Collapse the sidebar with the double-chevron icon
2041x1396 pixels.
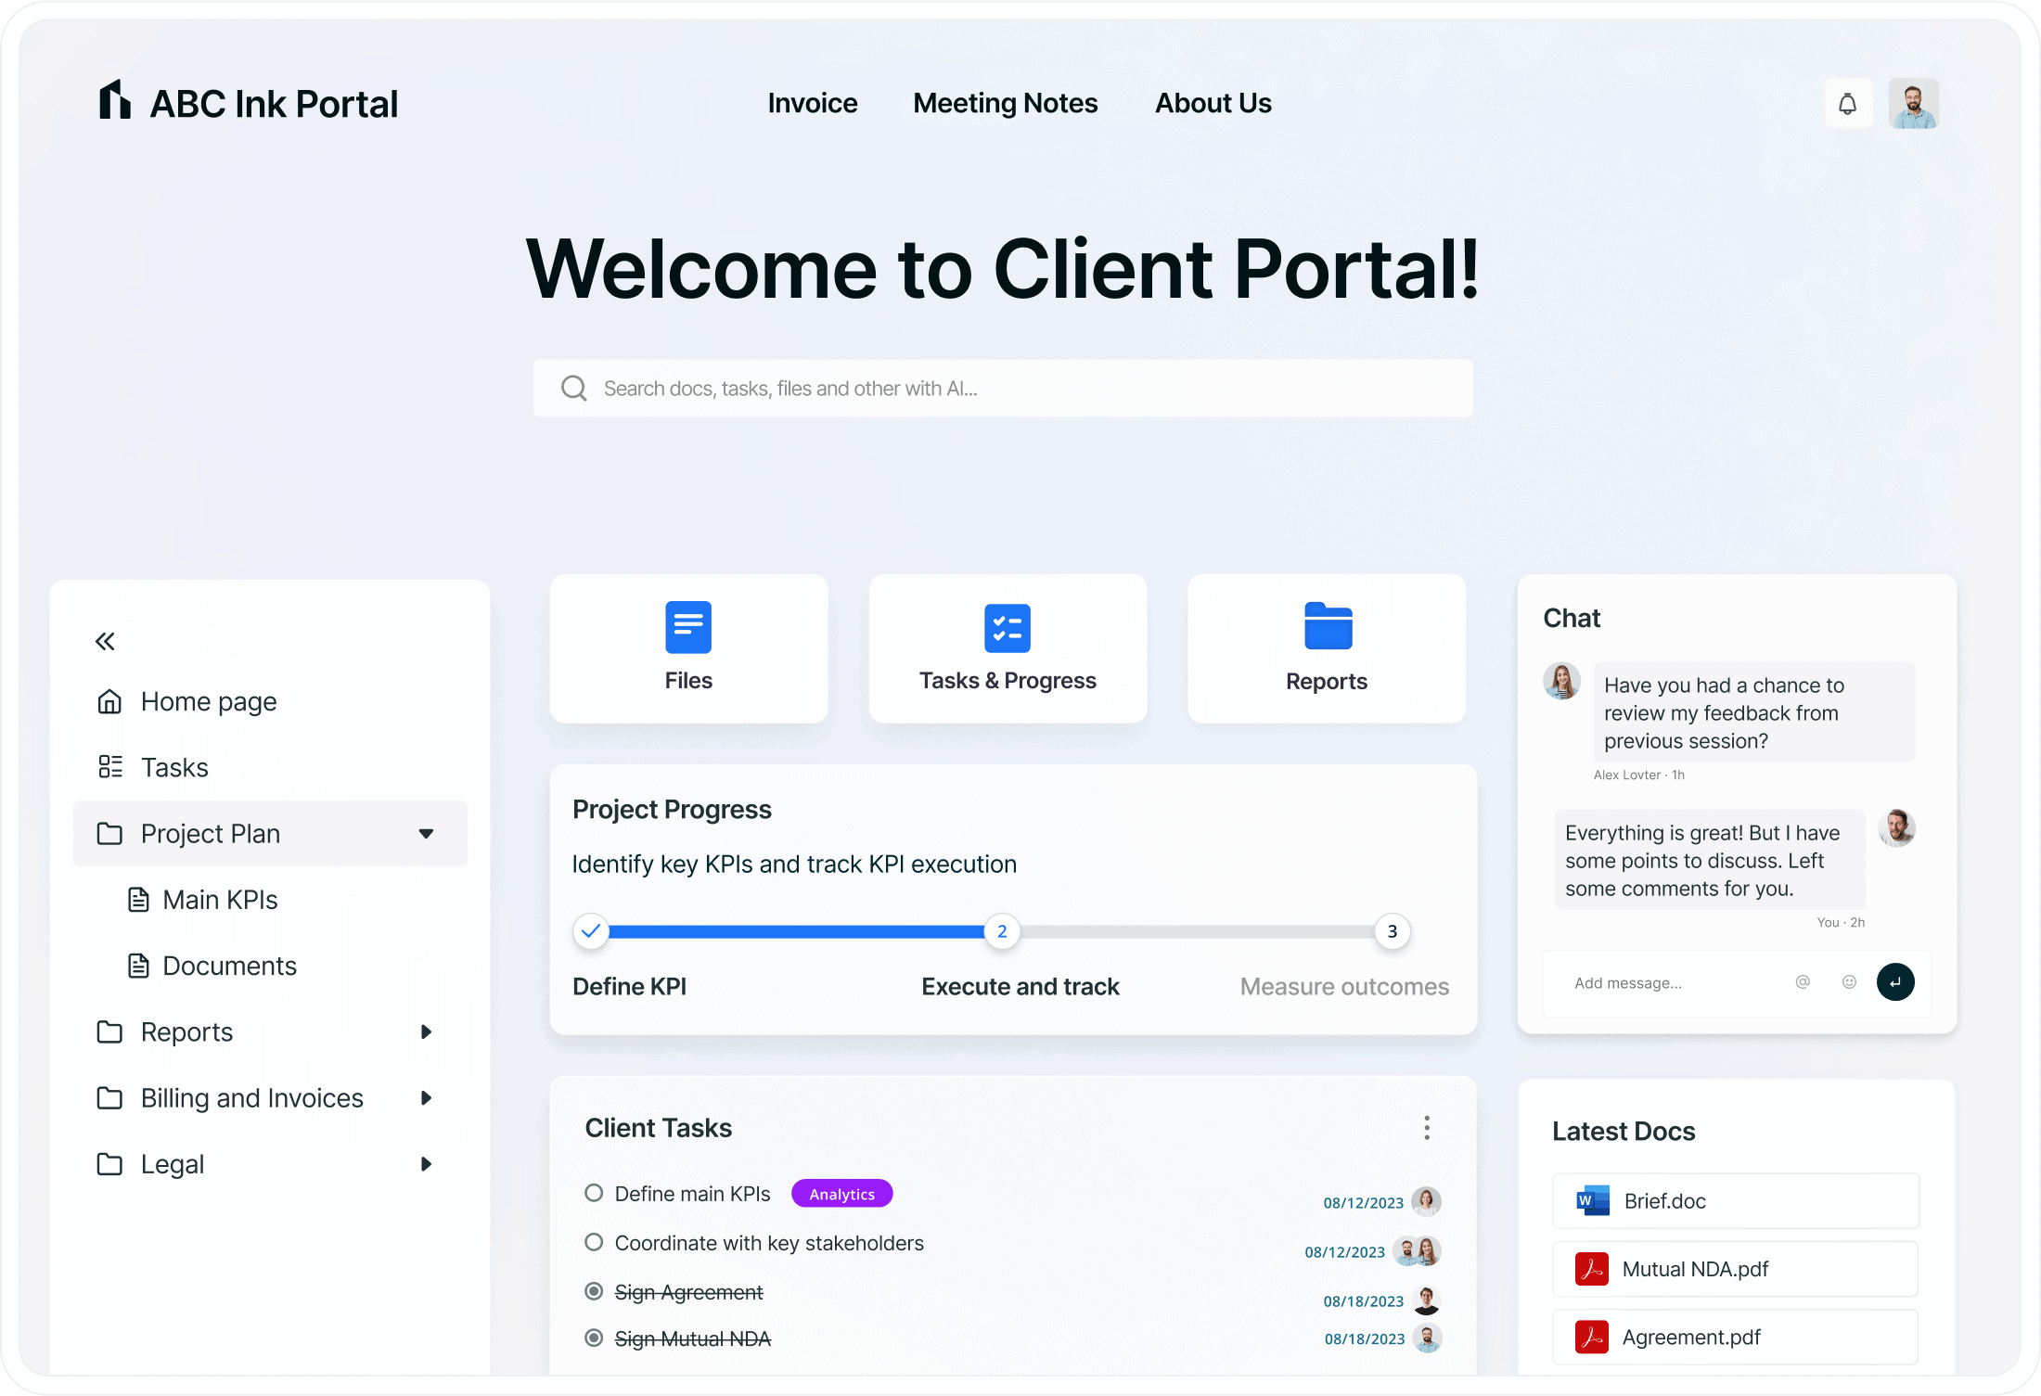(105, 640)
